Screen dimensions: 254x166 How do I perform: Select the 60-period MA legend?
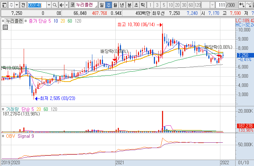(x=70, y=21)
